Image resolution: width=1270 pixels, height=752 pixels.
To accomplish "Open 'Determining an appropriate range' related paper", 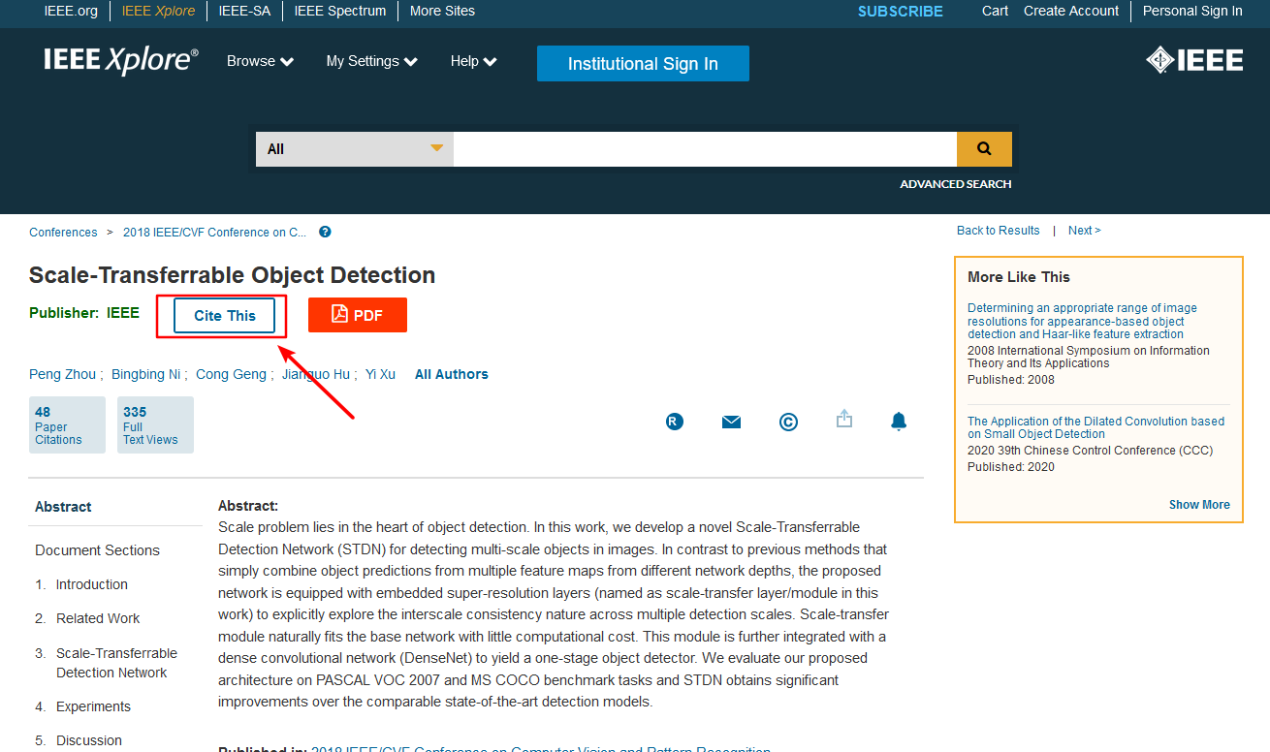I will click(x=1082, y=321).
